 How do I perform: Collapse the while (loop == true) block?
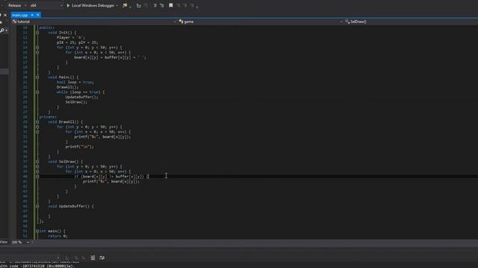(x=37, y=92)
